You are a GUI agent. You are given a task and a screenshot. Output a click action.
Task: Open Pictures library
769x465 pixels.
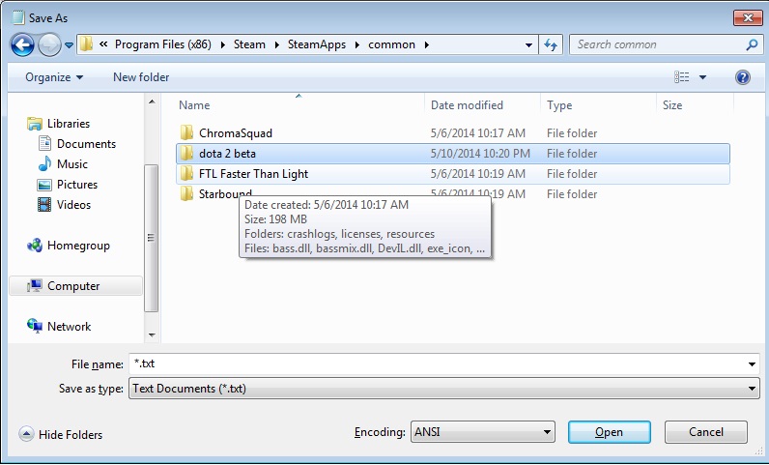click(77, 185)
